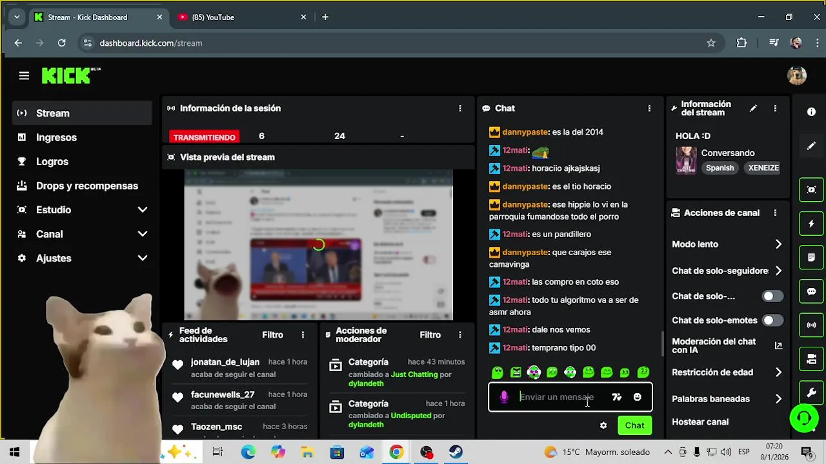Click the lightning bolt icon in right sidebar
The height and width of the screenshot is (464, 826).
tap(811, 224)
